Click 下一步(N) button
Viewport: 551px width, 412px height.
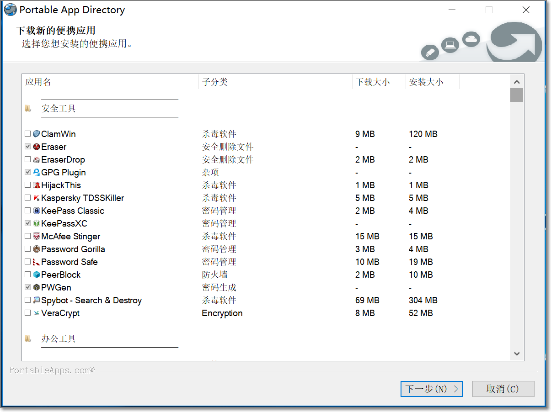432,389
